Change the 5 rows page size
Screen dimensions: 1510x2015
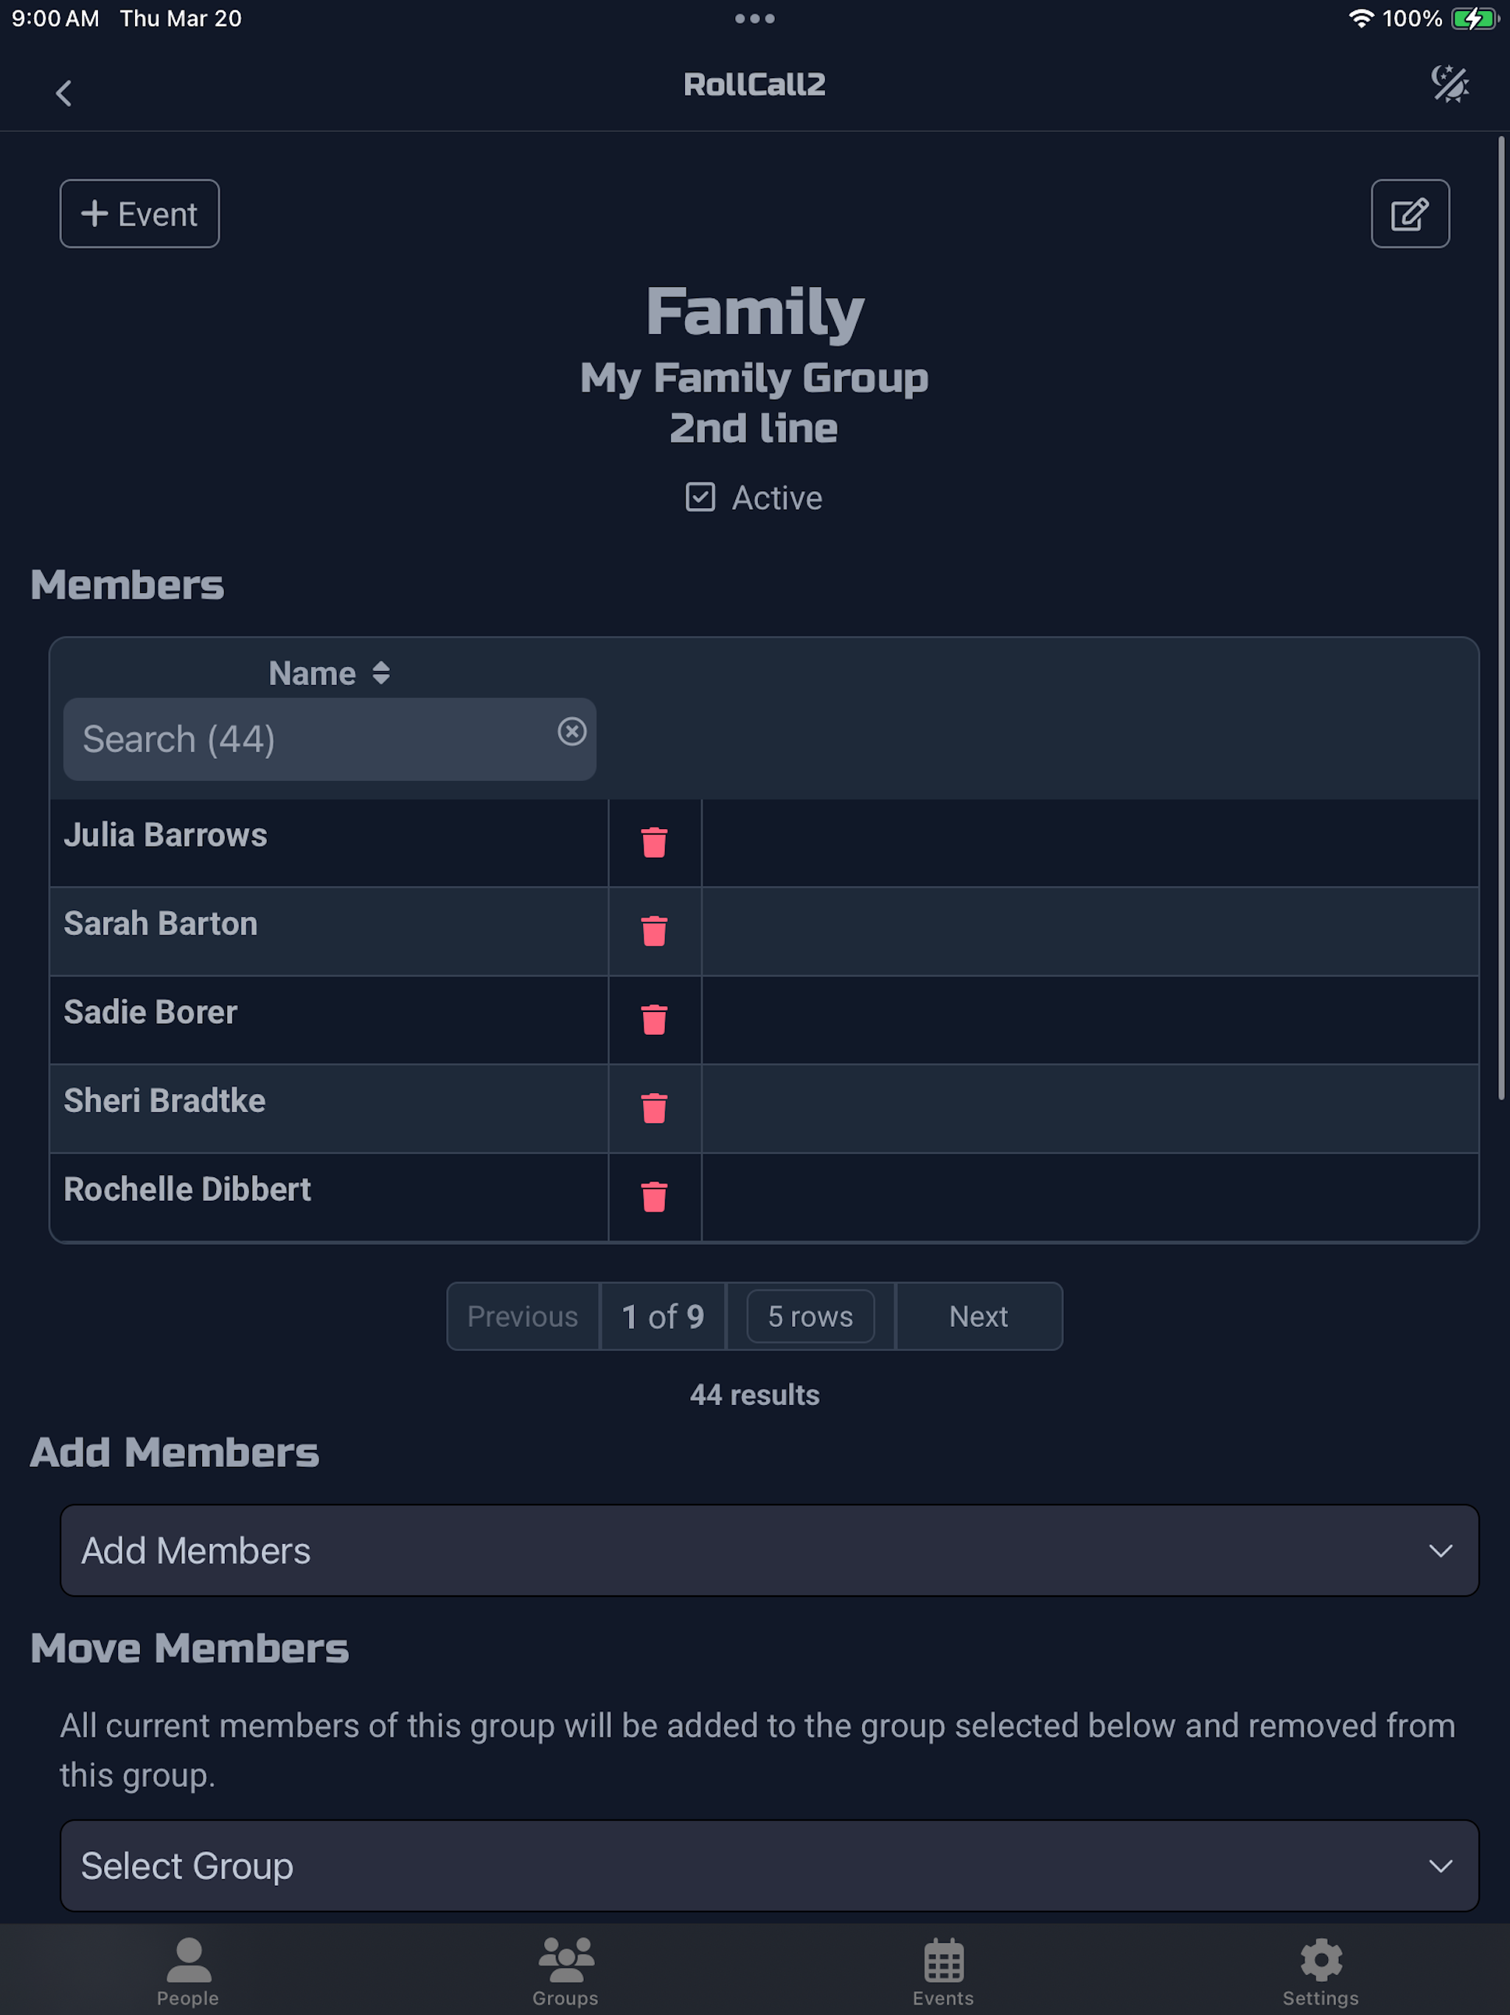point(810,1315)
